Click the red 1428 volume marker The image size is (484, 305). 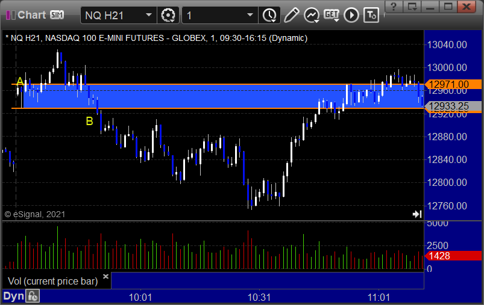coord(453,256)
